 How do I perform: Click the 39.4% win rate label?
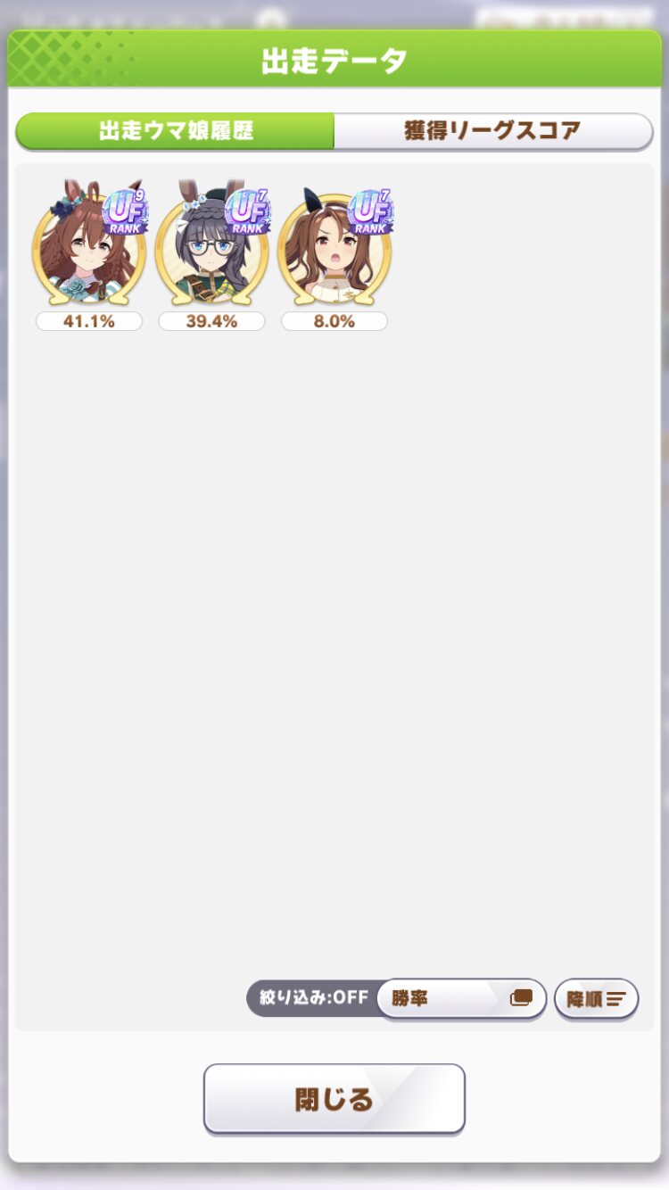tap(211, 321)
